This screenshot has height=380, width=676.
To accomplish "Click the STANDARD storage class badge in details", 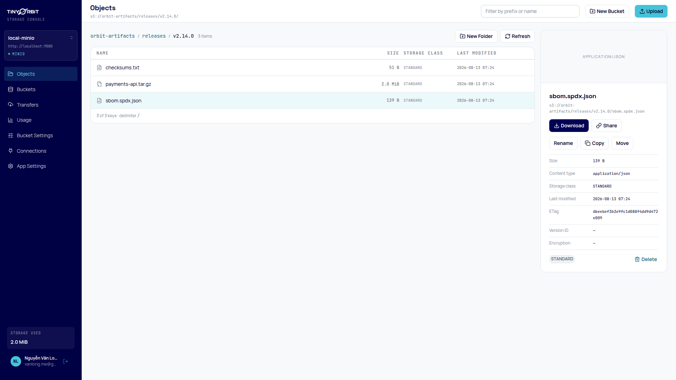I will pyautogui.click(x=562, y=259).
